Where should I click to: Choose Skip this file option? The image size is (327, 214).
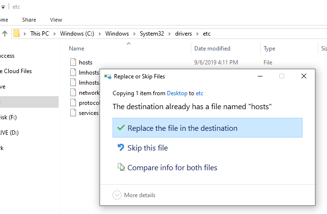147,148
